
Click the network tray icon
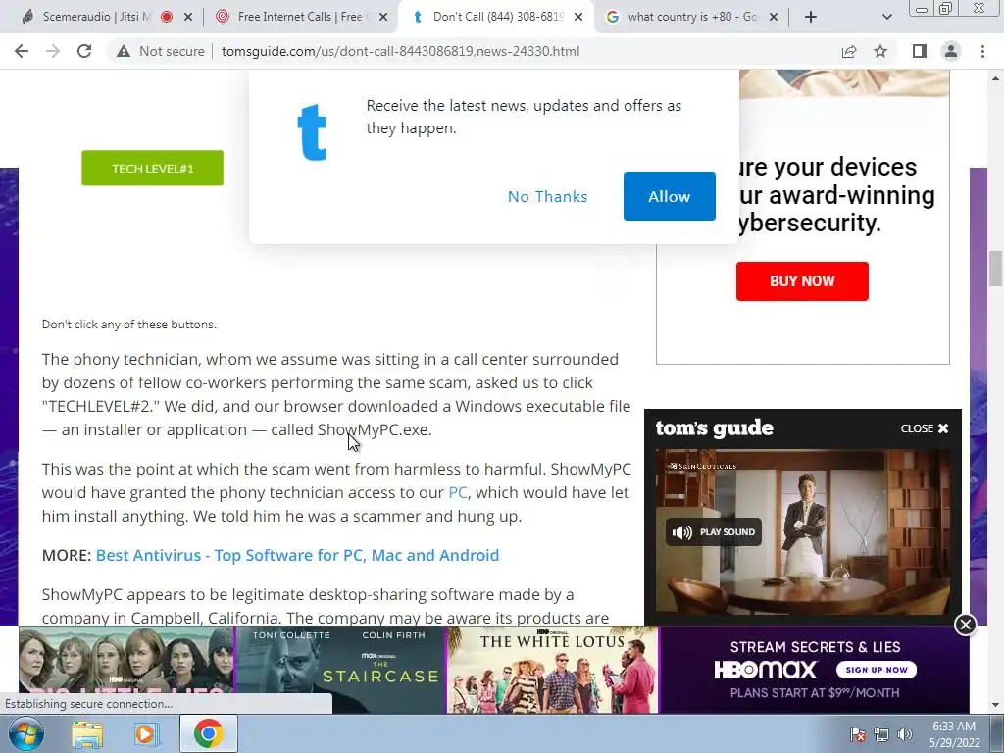click(x=881, y=734)
